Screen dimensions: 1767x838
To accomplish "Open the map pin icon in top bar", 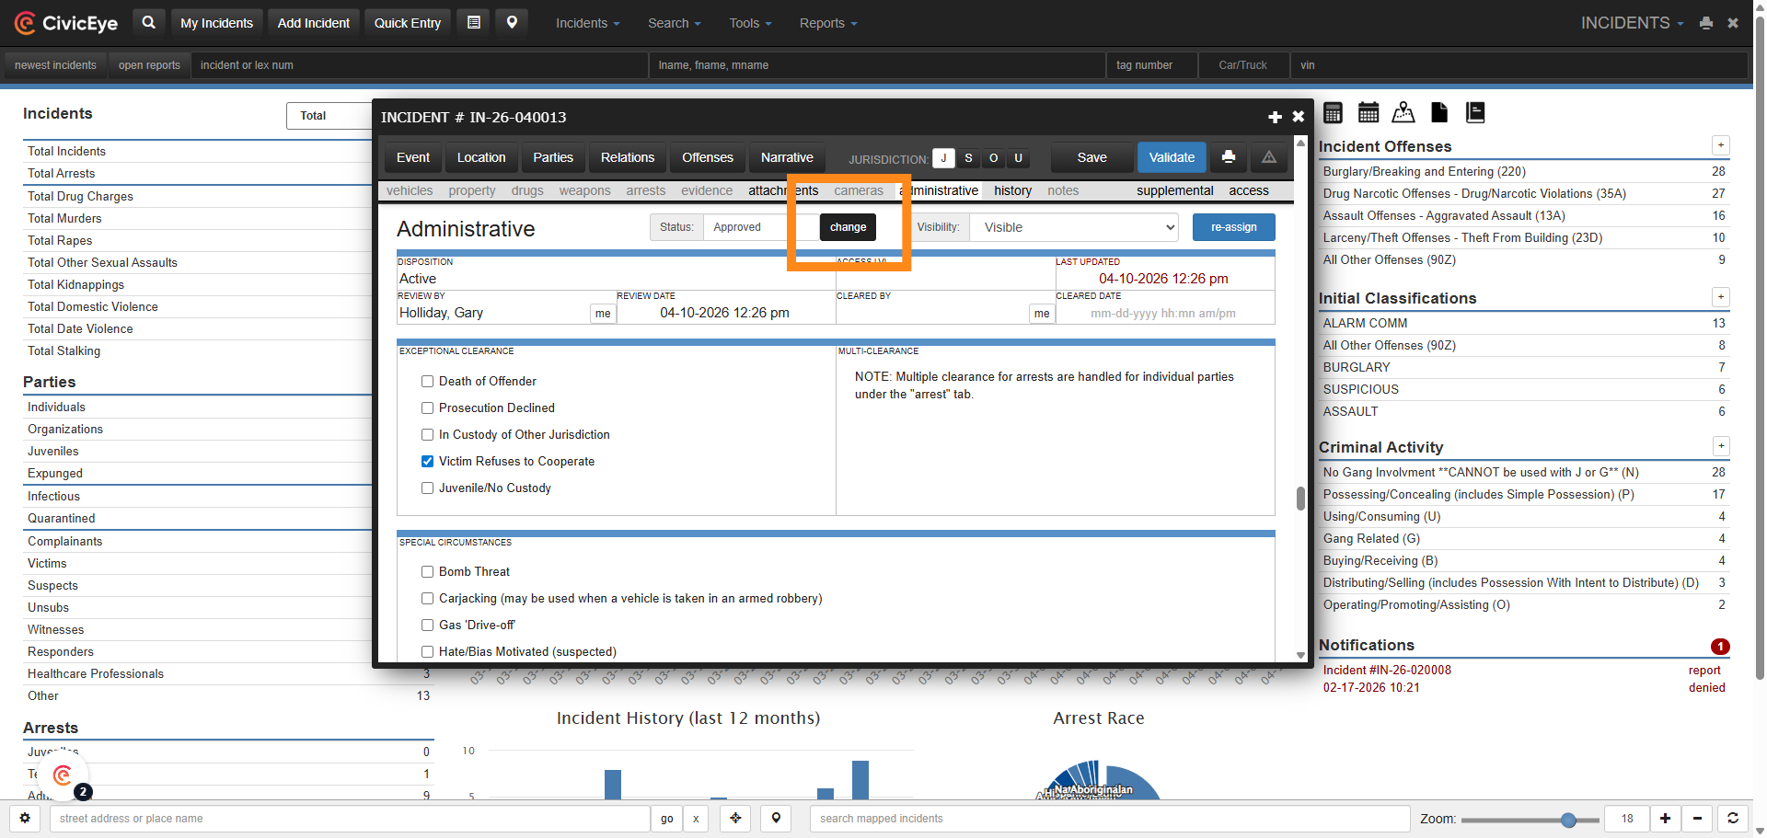I will coord(512,23).
